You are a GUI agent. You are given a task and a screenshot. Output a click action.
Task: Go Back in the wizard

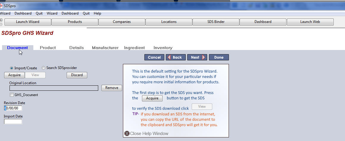[x=176, y=57]
